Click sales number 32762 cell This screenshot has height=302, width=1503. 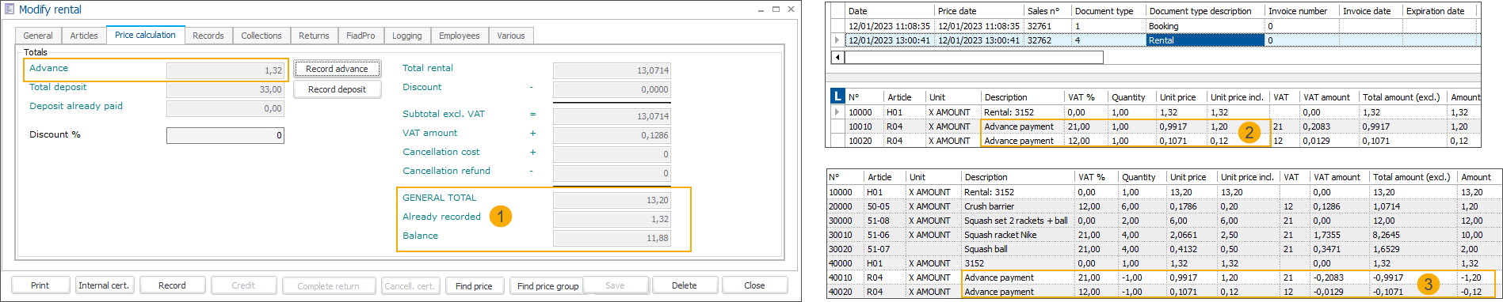[x=1047, y=40]
